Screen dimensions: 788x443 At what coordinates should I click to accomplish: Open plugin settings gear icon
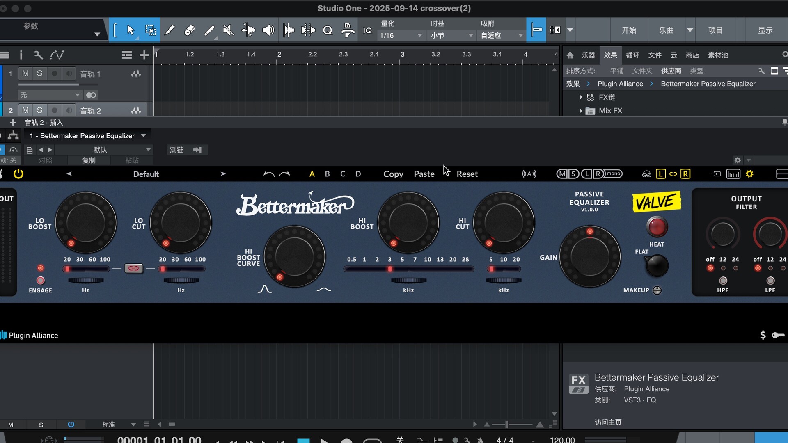click(x=749, y=174)
